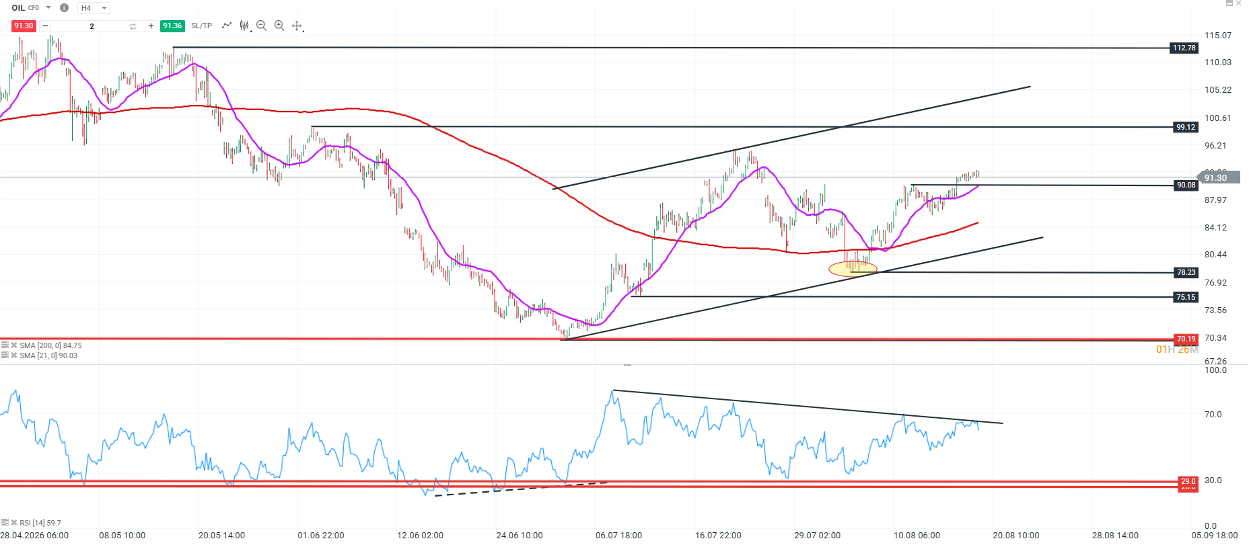Select the 99.12 horizontal line label

pyautogui.click(x=1185, y=127)
